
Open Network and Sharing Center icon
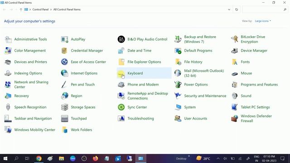click(x=8, y=85)
